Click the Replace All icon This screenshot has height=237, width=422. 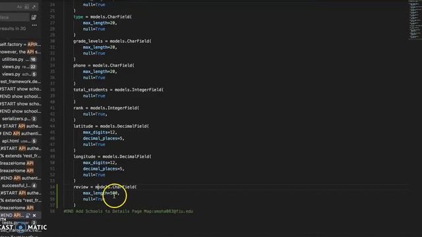(x=34, y=18)
